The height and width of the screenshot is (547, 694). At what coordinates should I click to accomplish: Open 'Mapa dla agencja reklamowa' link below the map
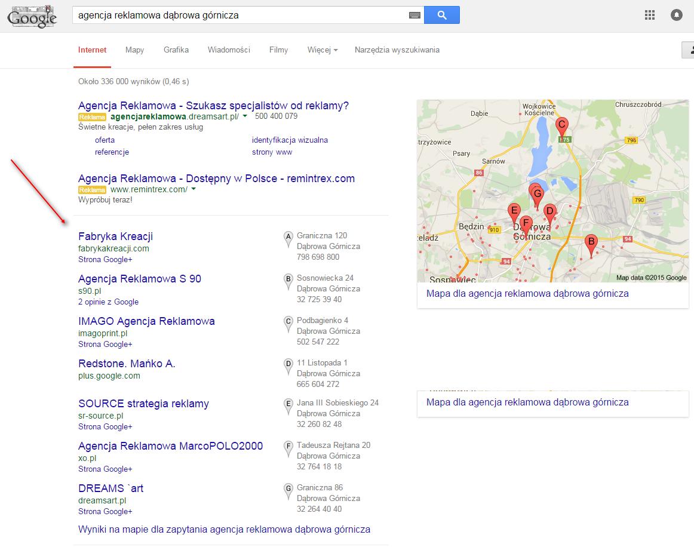click(527, 294)
